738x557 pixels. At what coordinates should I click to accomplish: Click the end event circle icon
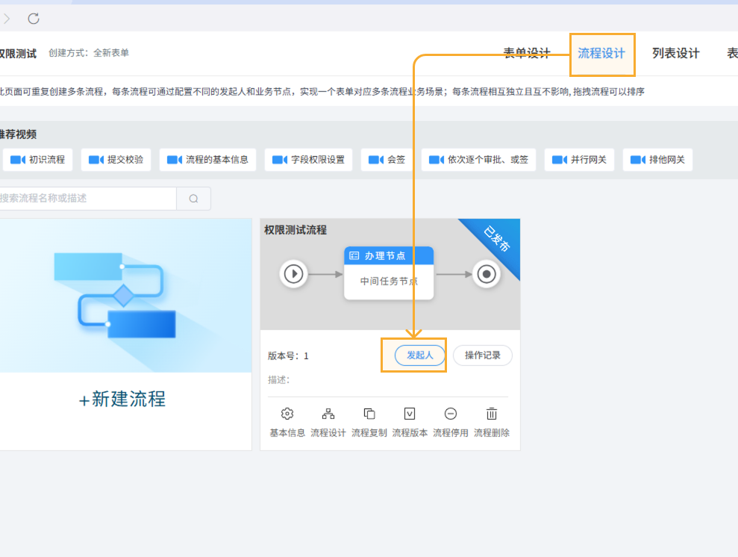tap(487, 273)
